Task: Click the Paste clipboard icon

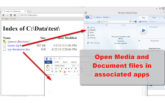Action: 47,67
